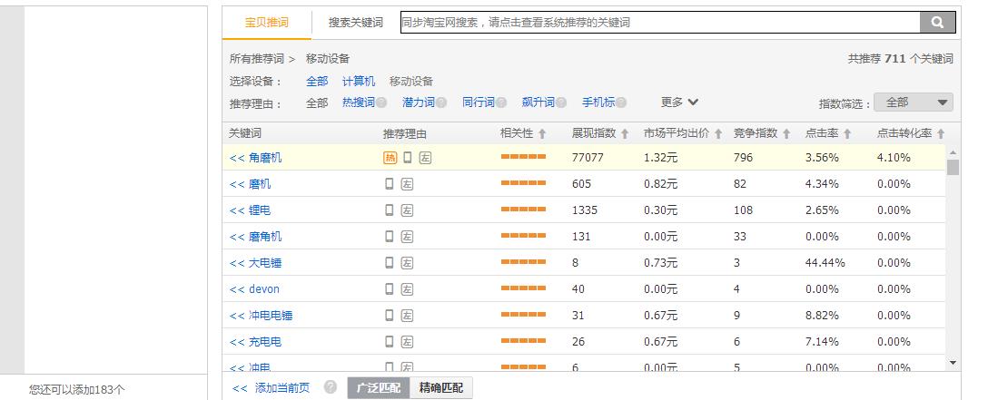This screenshot has width=988, height=400.
Task: Filter devices by 移动设备
Action: point(410,81)
